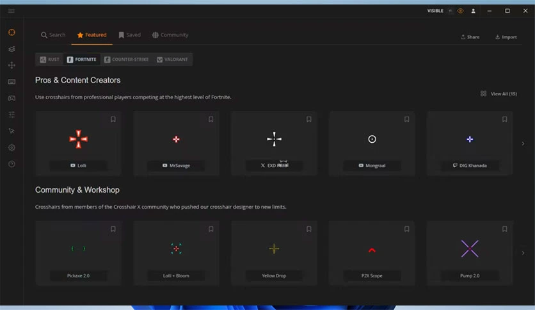
Task: Click the DIG Khanada creator label
Action: 470,166
